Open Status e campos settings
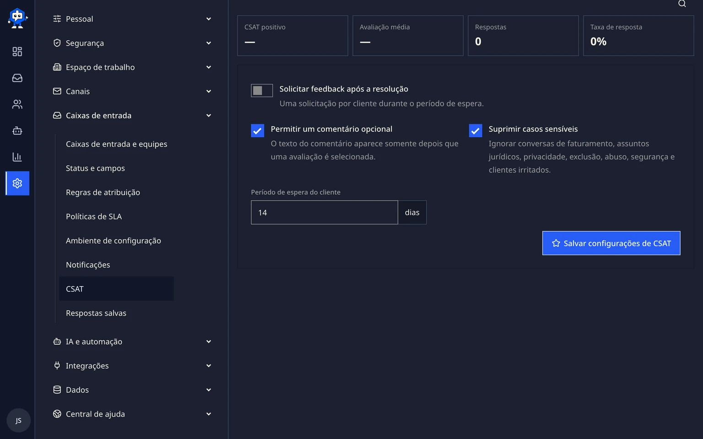Viewport: 703px width, 439px height. tap(117, 168)
